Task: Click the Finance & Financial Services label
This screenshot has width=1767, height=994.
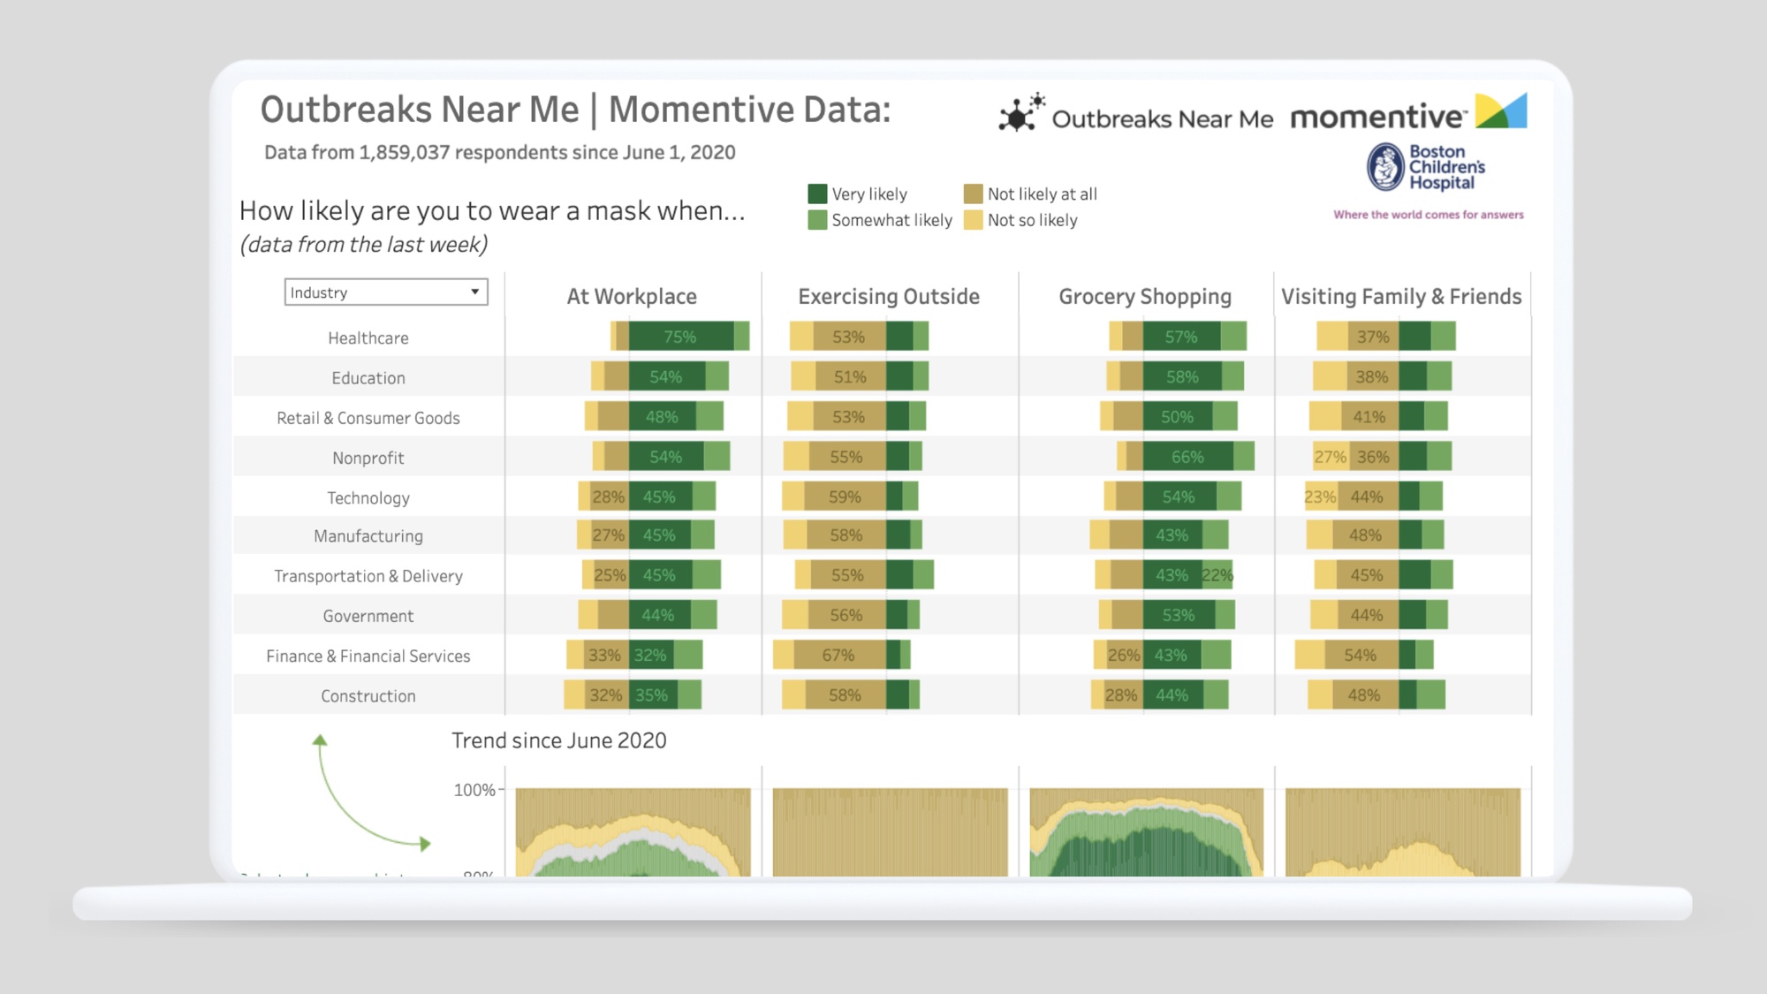Action: coord(368,656)
